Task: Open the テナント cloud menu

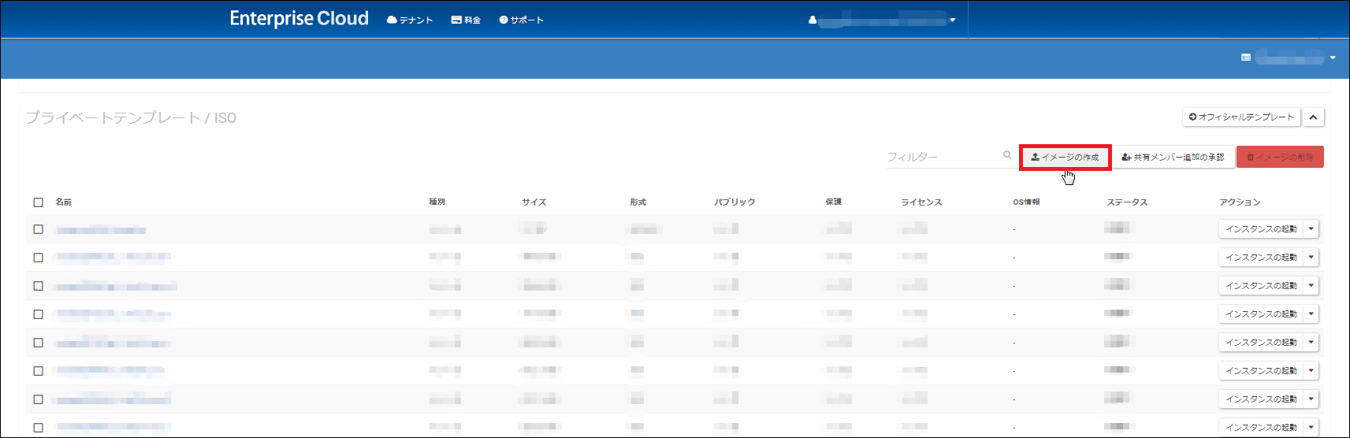Action: (410, 20)
